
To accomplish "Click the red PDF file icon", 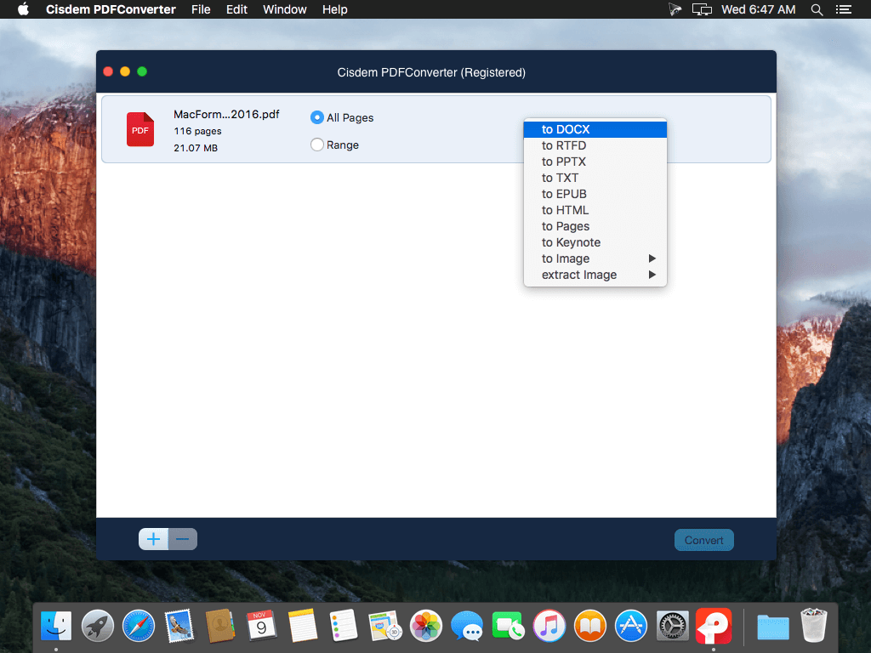I will 140,129.
